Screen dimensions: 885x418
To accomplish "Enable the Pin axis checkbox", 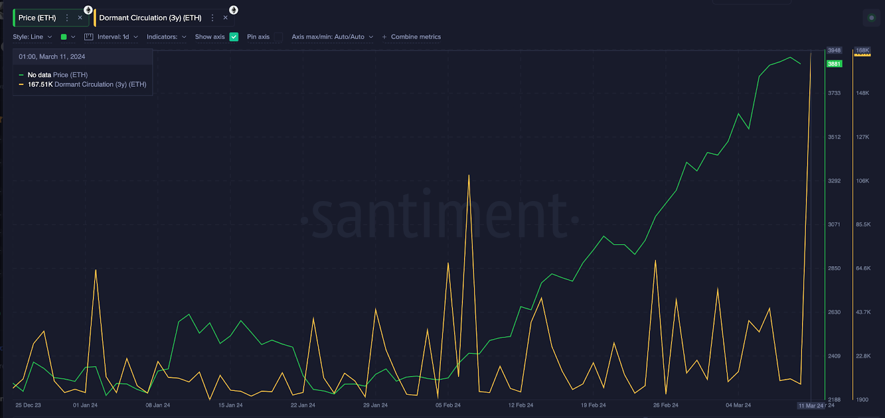I will point(278,37).
